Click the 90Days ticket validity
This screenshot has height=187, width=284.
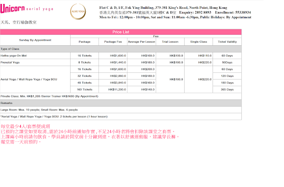click(x=227, y=62)
